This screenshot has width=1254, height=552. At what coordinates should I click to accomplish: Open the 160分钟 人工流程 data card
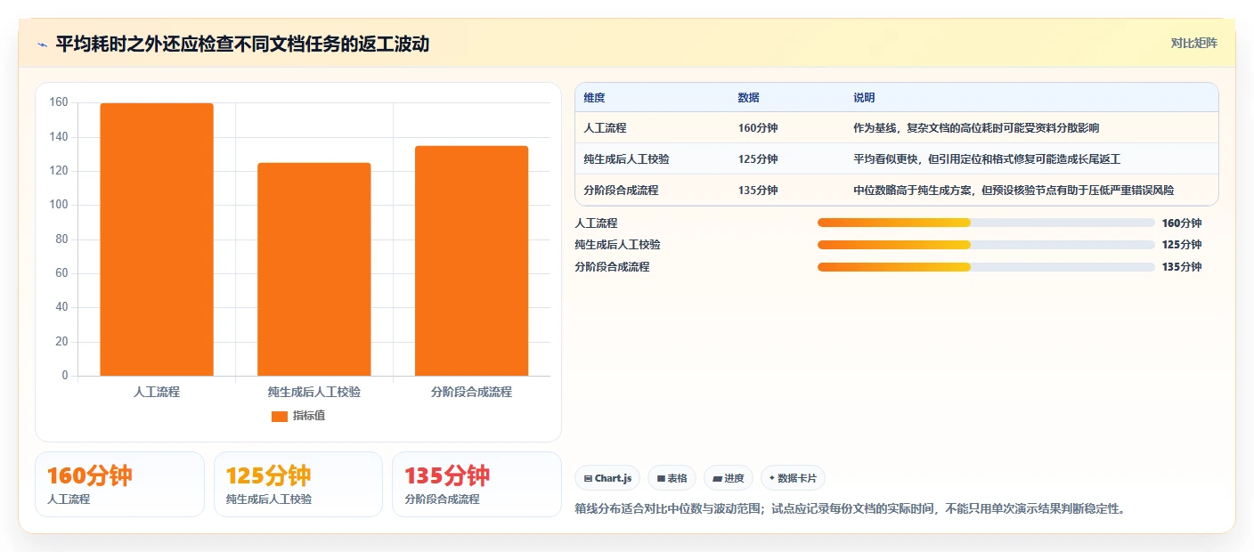(119, 484)
